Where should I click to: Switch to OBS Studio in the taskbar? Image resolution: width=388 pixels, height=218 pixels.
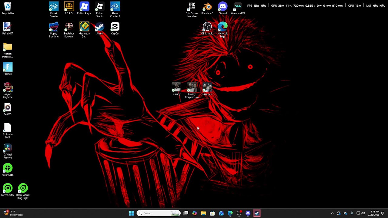239,213
